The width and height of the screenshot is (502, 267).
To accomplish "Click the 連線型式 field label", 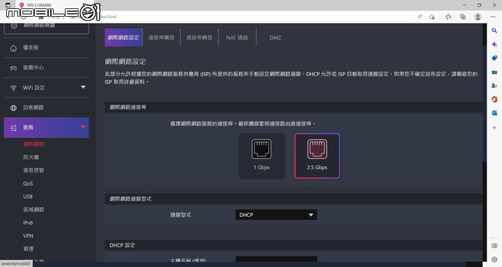I will [x=181, y=215].
